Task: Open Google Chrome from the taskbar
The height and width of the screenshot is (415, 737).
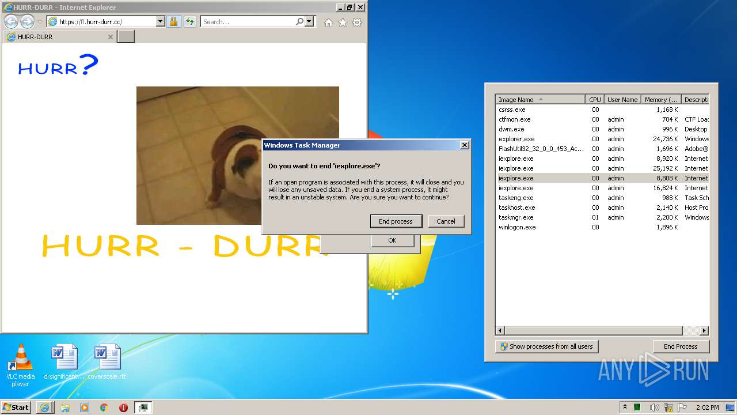Action: tap(104, 408)
